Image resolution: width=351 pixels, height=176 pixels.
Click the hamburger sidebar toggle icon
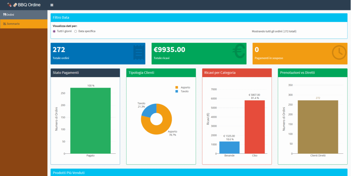click(x=52, y=5)
